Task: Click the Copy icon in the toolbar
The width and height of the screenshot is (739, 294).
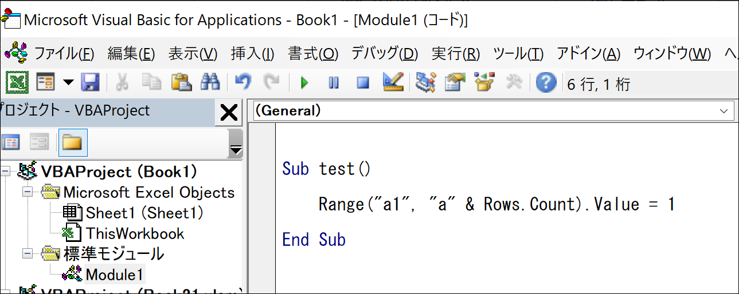Action: (151, 83)
